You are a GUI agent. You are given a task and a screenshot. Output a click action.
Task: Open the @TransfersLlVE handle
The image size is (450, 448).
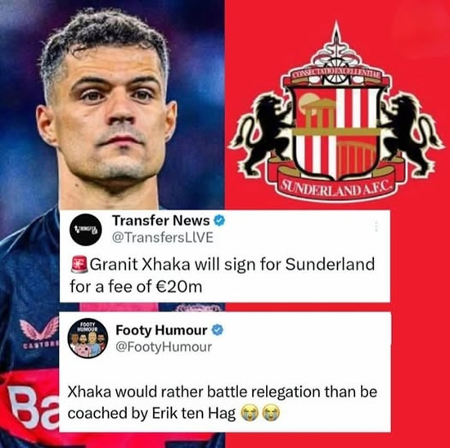[x=163, y=237]
